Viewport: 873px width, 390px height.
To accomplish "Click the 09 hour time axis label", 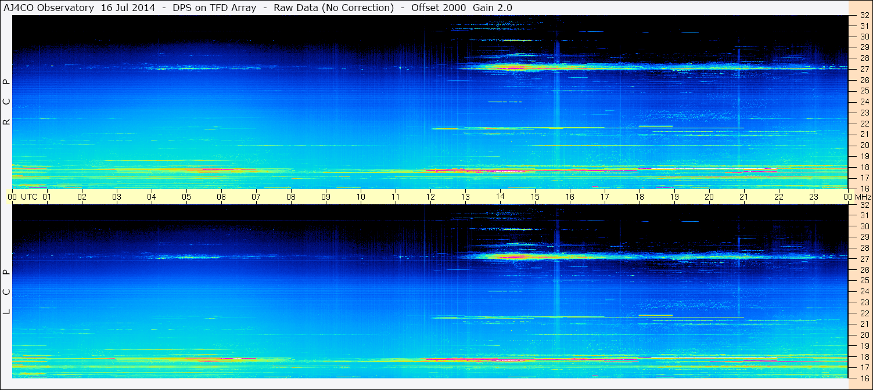I will tap(326, 197).
